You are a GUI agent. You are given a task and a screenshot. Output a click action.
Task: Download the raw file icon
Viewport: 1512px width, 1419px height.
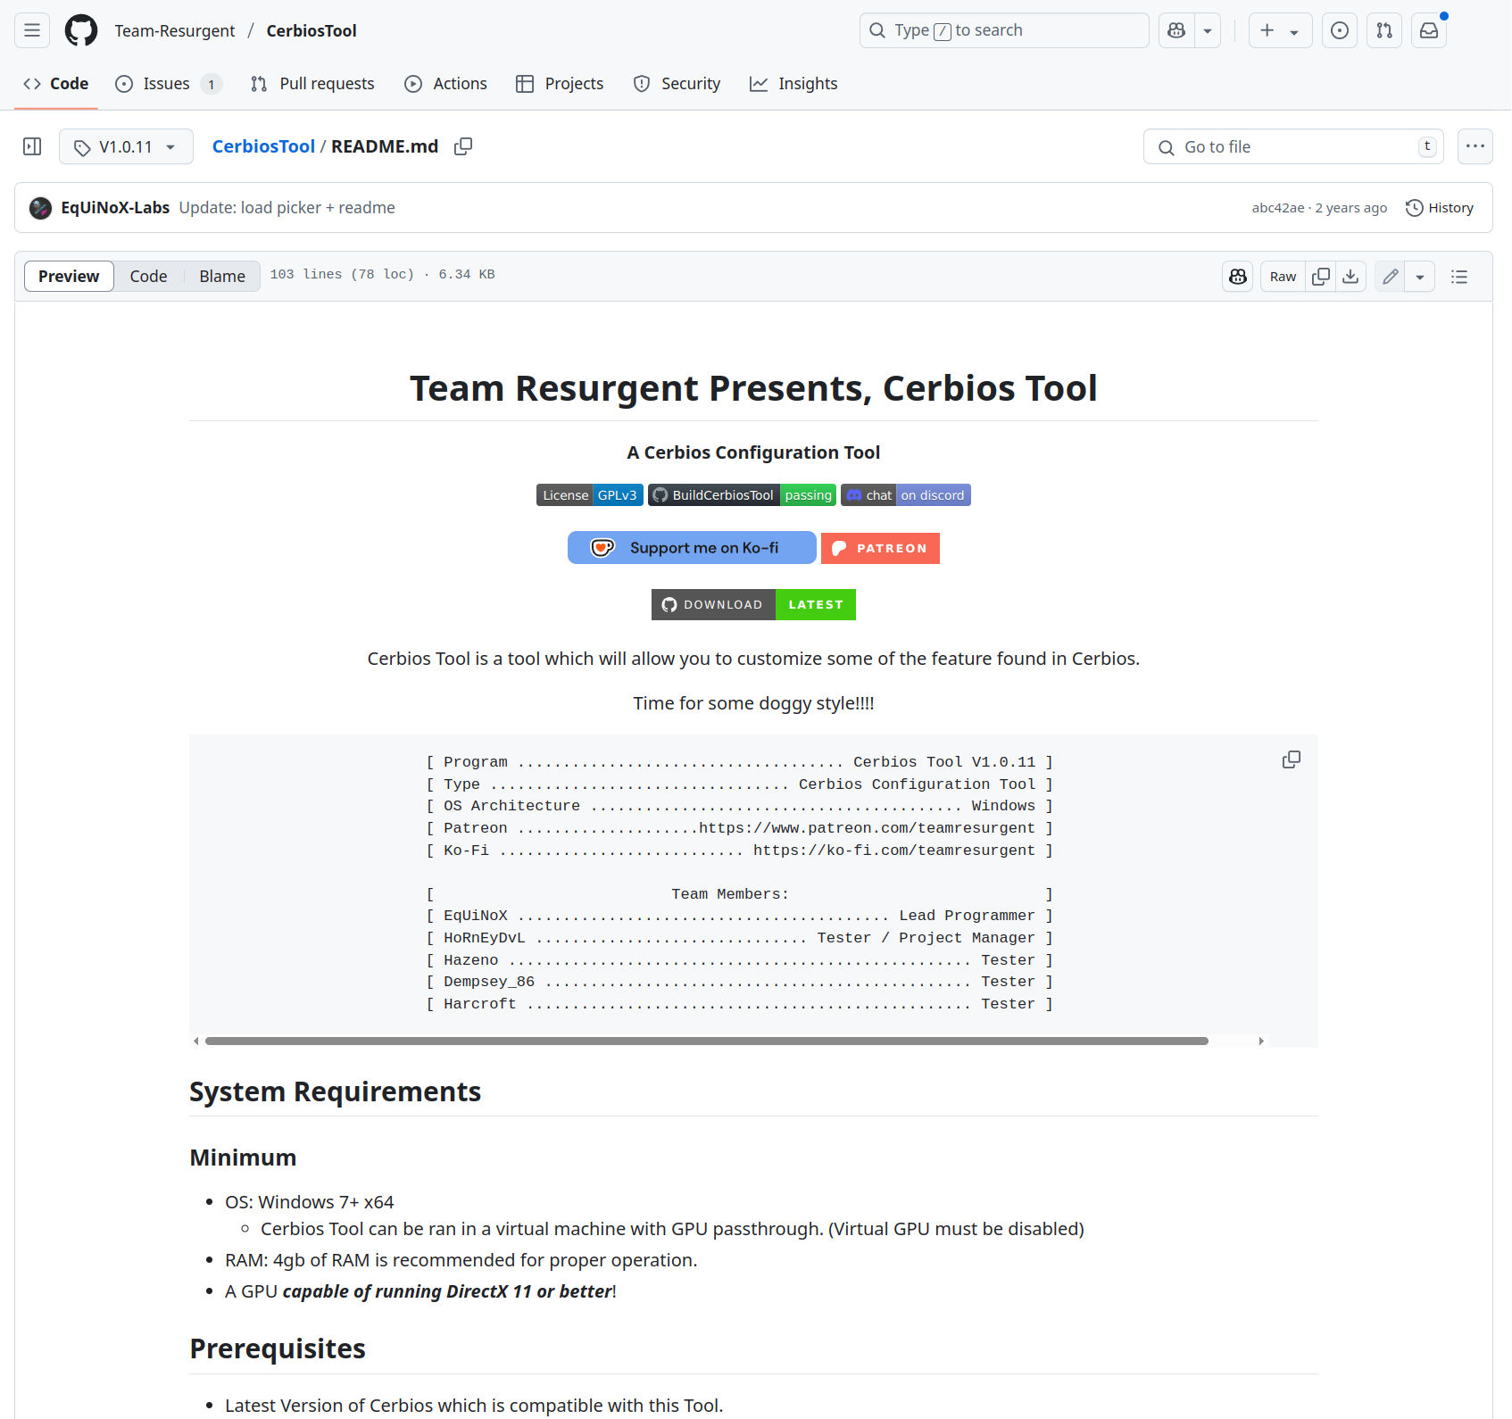1351,277
